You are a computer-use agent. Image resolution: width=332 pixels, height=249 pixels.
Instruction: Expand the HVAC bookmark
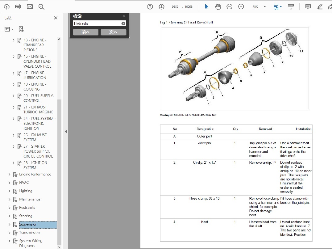pos(9,183)
